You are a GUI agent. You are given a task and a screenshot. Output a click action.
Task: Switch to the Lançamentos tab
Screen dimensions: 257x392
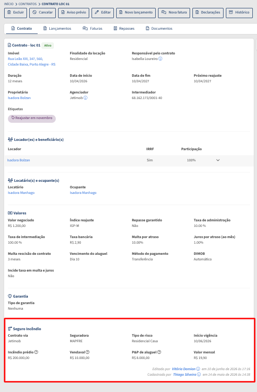point(57,29)
